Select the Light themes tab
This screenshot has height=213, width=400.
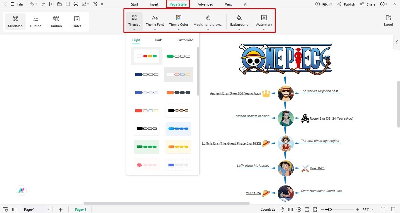[x=136, y=40]
